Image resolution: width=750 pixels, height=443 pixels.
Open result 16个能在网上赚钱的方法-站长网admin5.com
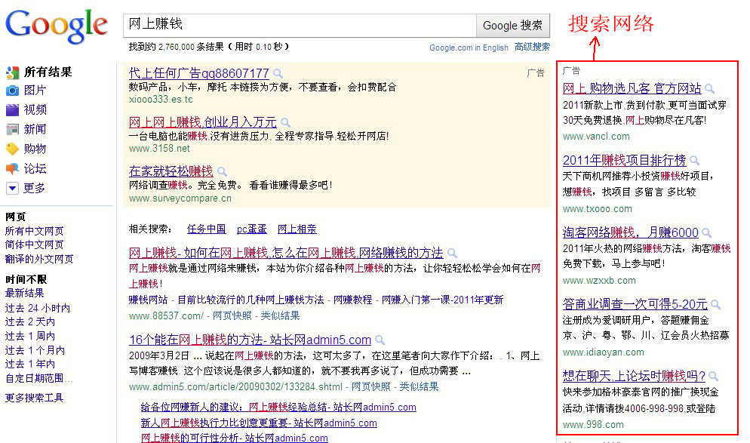(x=251, y=340)
